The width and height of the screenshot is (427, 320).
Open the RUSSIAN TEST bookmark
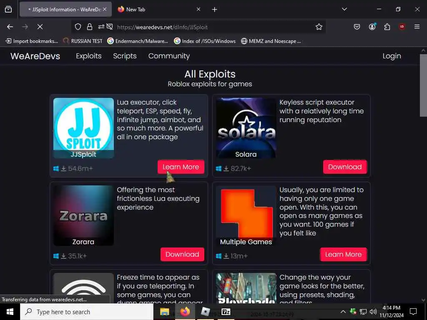point(83,41)
